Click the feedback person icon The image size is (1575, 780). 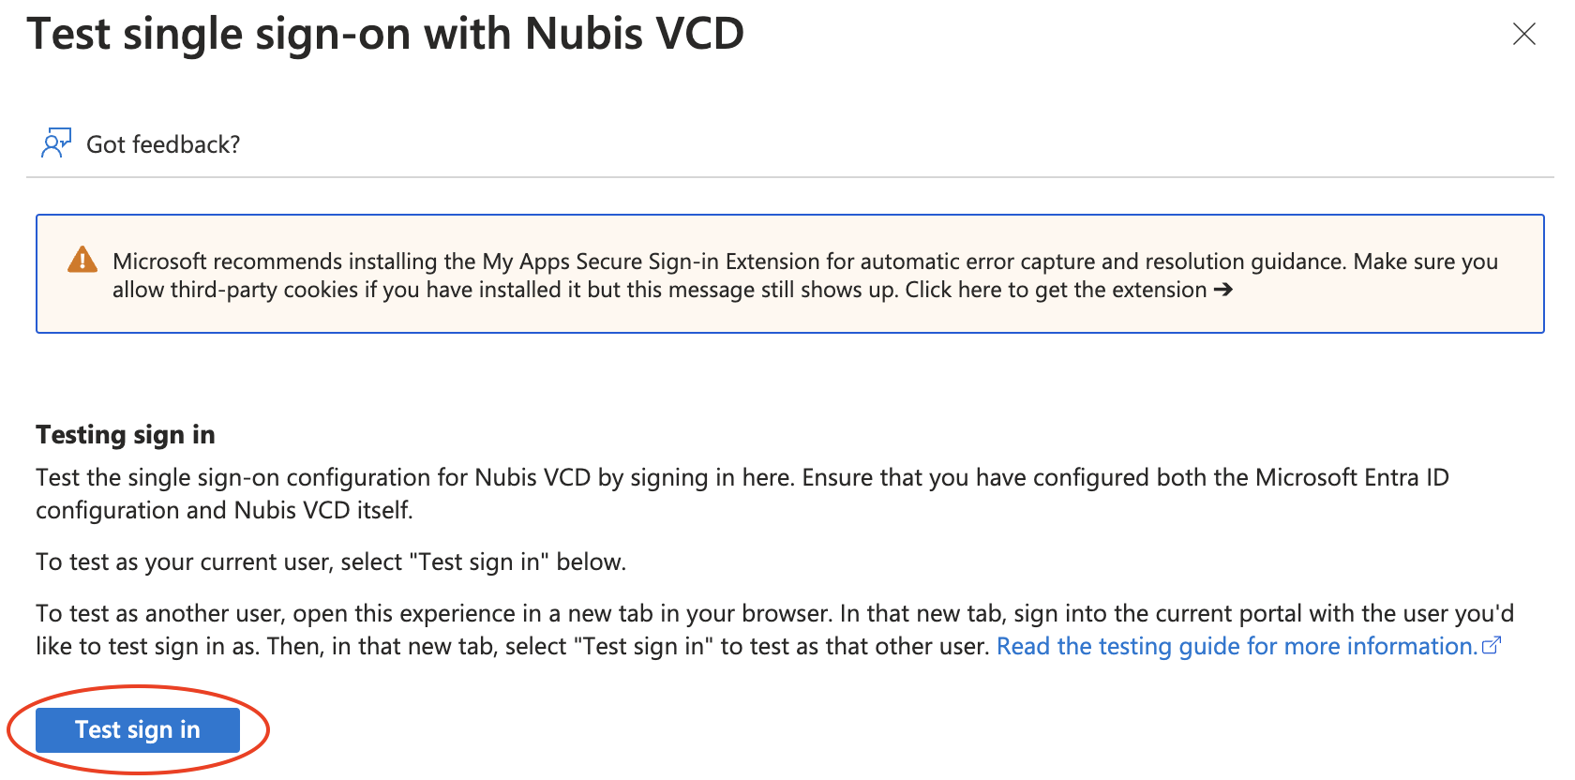pos(55,143)
